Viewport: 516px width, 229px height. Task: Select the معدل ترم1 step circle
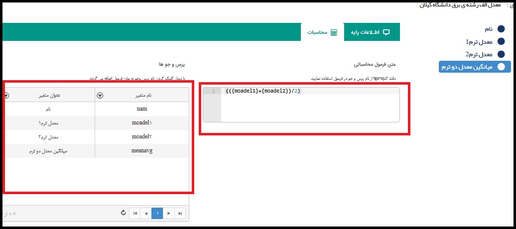501,42
